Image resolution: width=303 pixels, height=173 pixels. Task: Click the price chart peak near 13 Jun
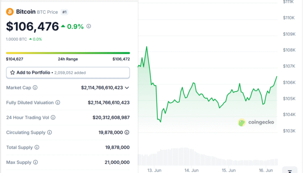coord(147,47)
